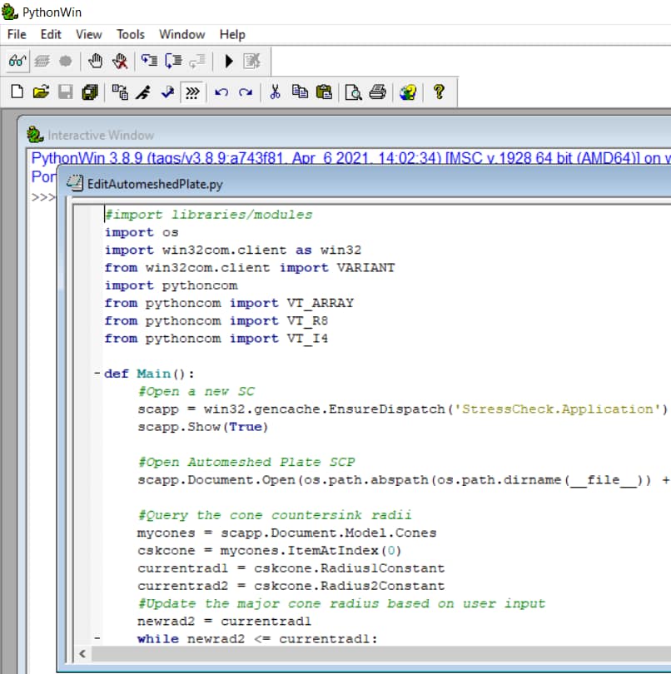Click the Print preview button
Screen dimensions: 671x674
(x=353, y=92)
